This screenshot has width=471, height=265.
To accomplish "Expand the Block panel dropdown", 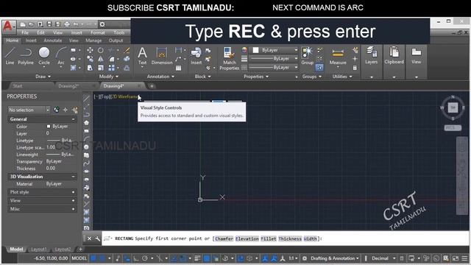I will (203, 77).
